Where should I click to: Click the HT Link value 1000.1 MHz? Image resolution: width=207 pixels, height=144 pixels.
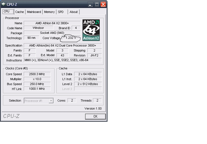pyautogui.click(x=37, y=89)
